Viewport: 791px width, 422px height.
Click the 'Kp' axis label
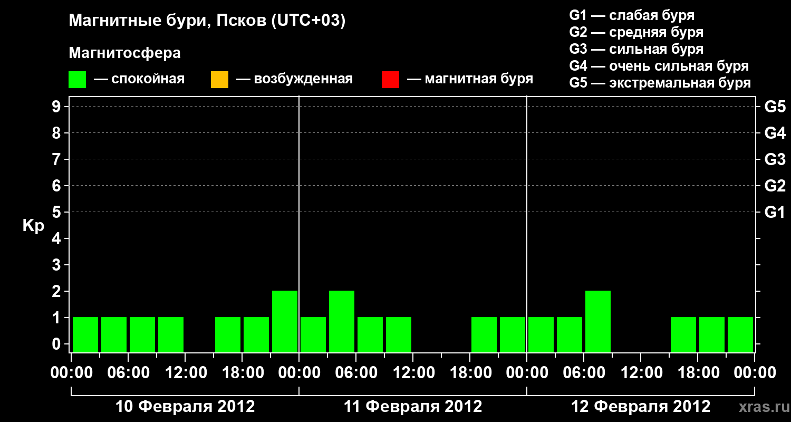point(33,226)
